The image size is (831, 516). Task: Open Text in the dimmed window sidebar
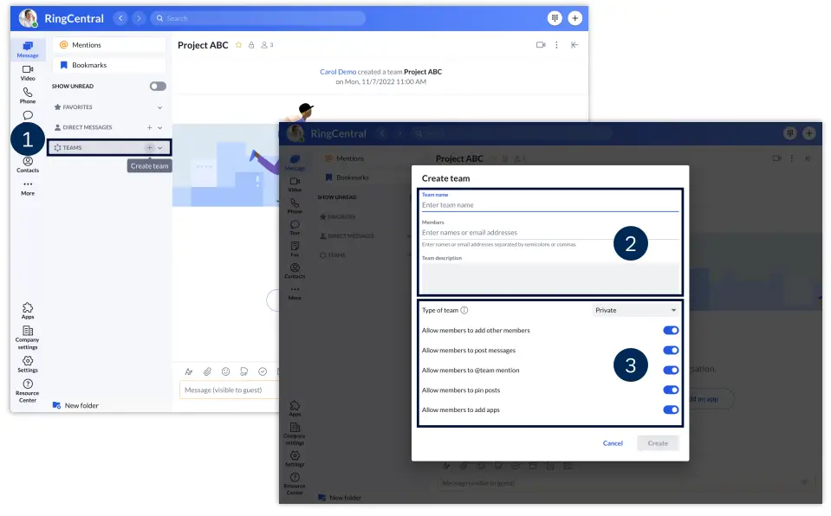[295, 228]
